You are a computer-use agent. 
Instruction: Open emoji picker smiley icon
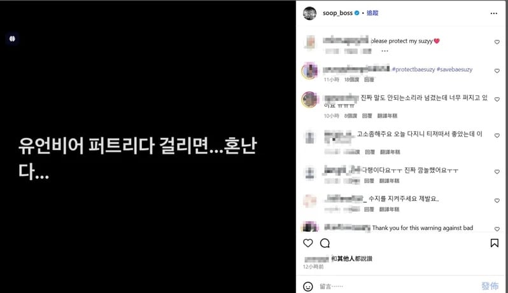(307, 286)
